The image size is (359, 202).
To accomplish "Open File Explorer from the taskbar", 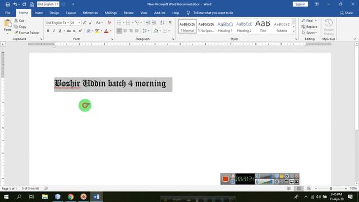I will pyautogui.click(x=45, y=197).
